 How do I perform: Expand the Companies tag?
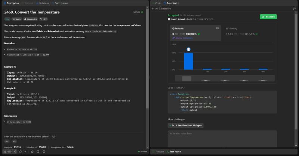tap(31, 19)
